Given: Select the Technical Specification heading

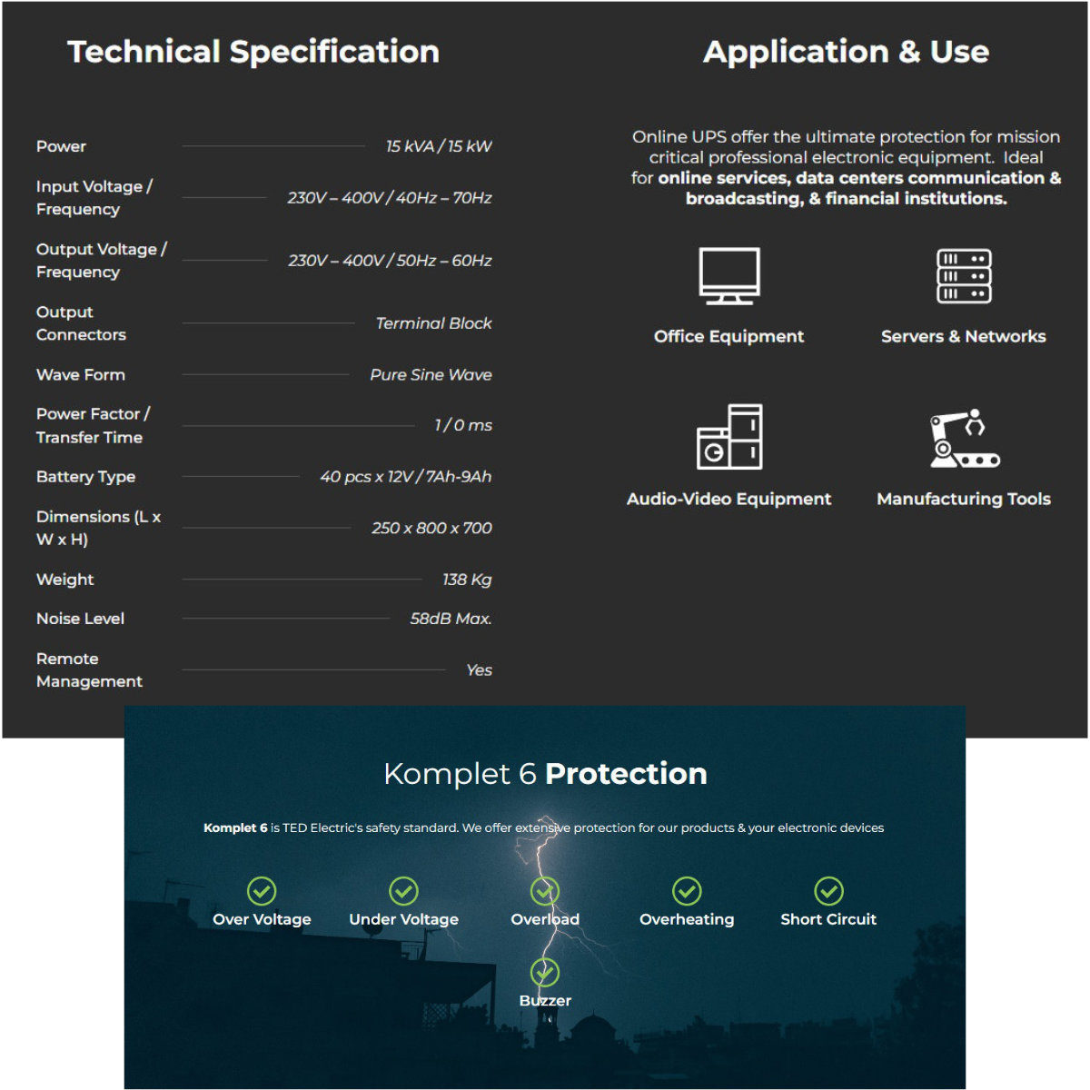Looking at the screenshot, I should coord(253,52).
